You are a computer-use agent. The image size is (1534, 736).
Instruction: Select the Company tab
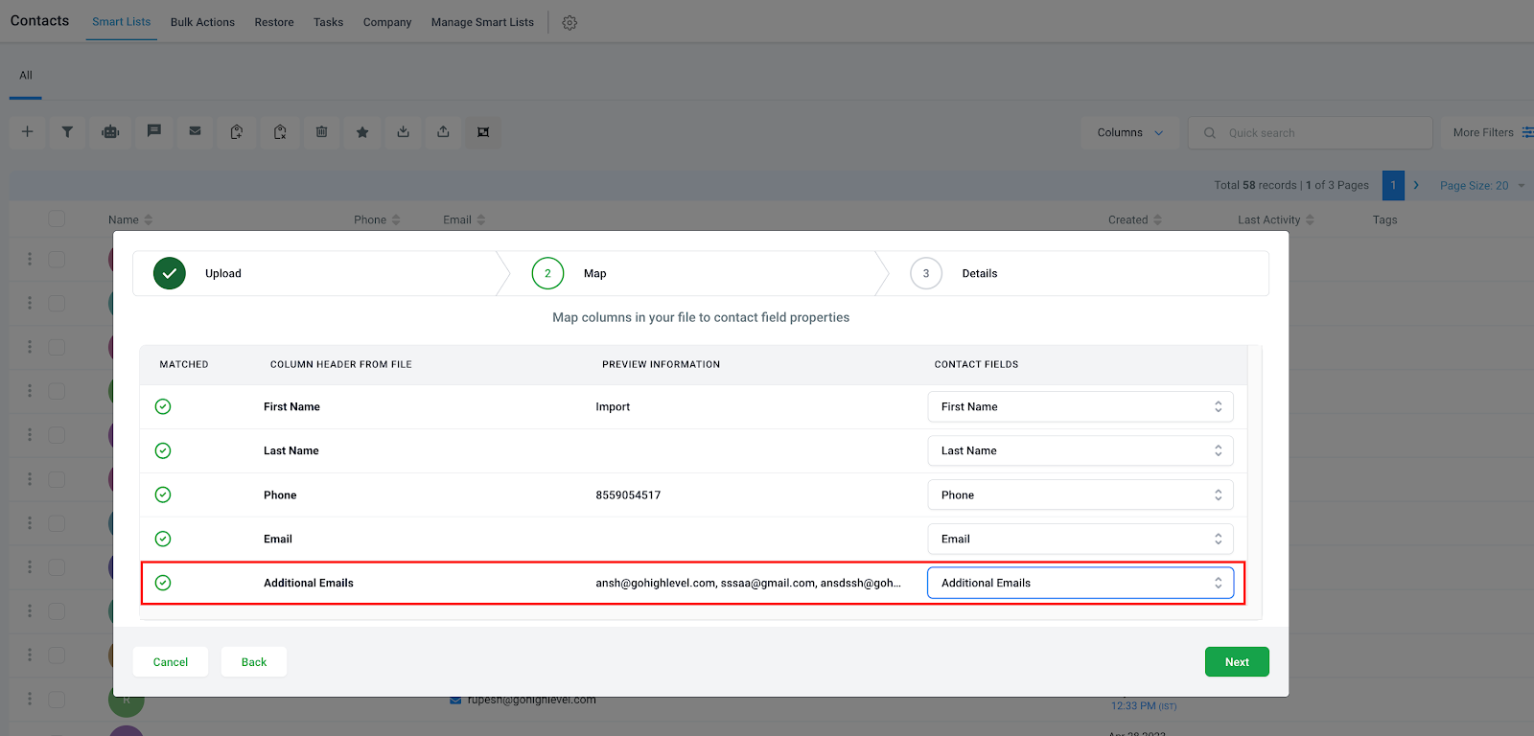(x=387, y=23)
